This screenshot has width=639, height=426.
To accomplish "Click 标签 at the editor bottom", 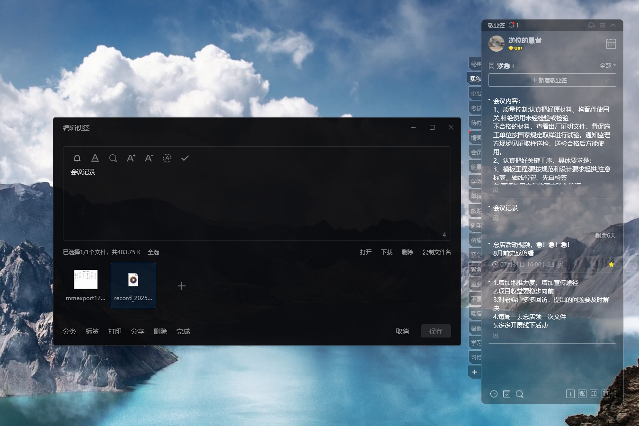I will 92,331.
